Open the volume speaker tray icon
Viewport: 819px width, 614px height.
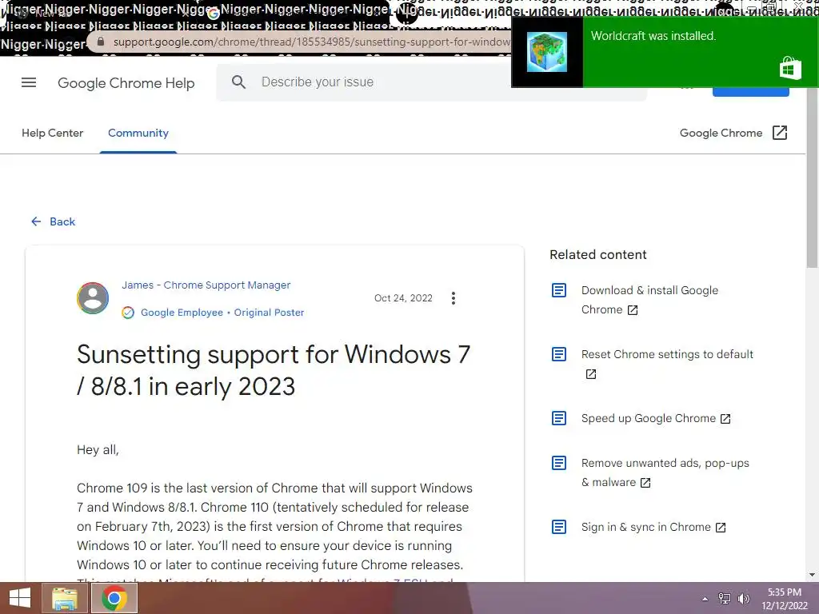point(743,598)
